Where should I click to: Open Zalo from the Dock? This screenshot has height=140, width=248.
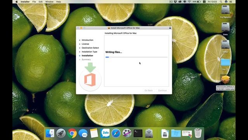[105, 133]
